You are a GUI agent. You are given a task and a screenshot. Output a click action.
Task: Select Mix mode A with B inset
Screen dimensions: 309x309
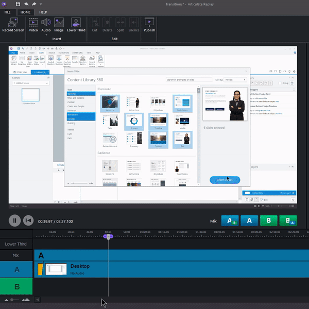point(230,220)
